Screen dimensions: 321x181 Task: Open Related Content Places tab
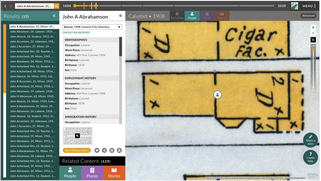(92, 173)
